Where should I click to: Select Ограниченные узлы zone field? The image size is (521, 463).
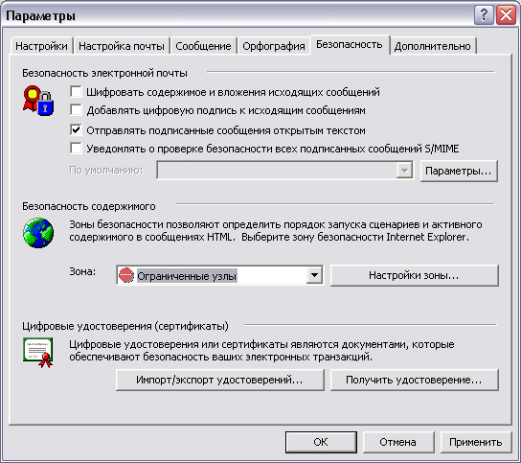(219, 275)
